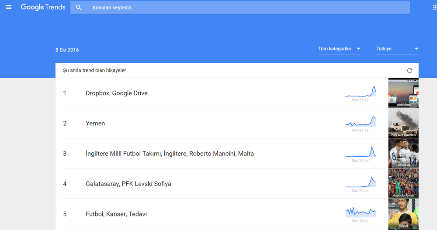Click the Yeni Akit Gazetesi thumbnail
Image resolution: width=437 pixels, height=230 pixels.
coord(403,123)
